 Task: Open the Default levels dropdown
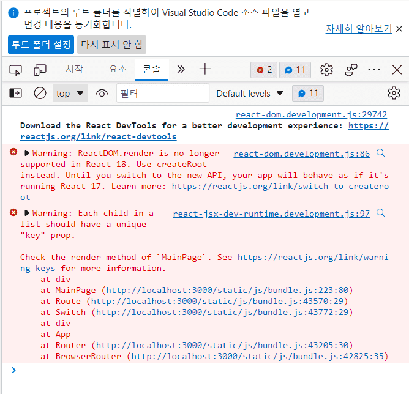(250, 93)
